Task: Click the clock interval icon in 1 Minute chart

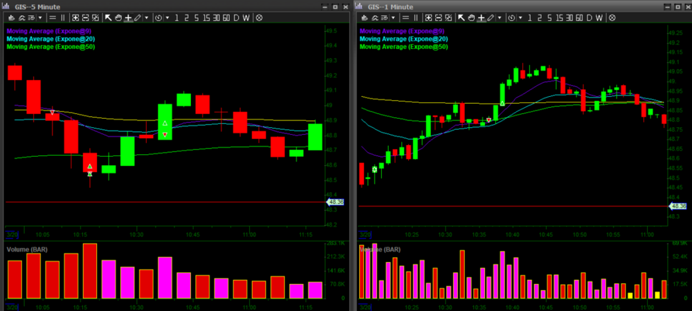Action: 513,17
